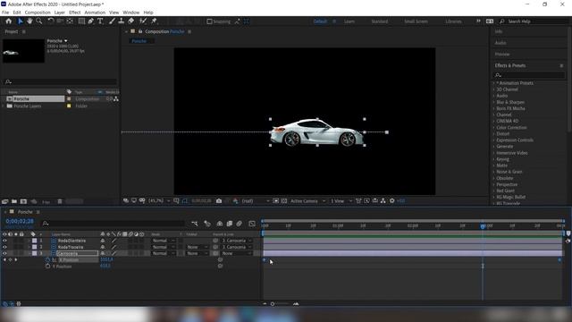Enable the Snapping checkbox

point(209,21)
